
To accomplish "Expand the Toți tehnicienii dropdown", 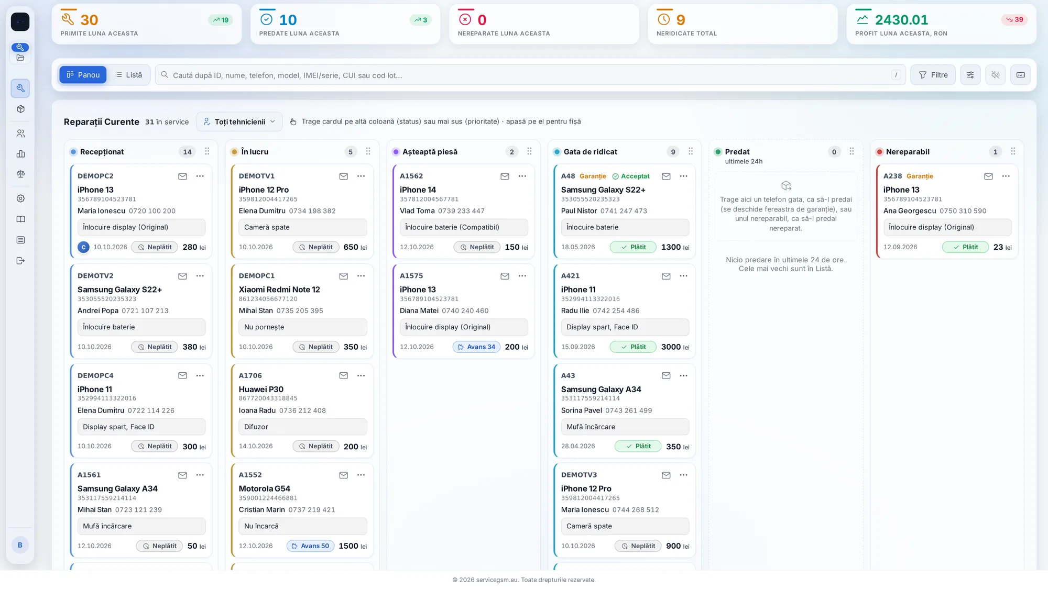I will pyautogui.click(x=239, y=121).
